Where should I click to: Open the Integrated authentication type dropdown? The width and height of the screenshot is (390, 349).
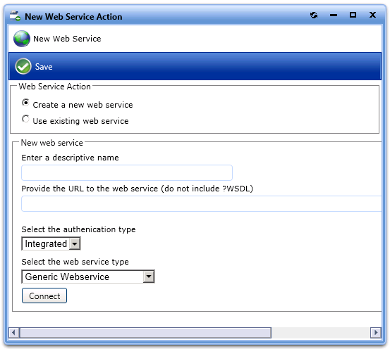click(x=51, y=243)
